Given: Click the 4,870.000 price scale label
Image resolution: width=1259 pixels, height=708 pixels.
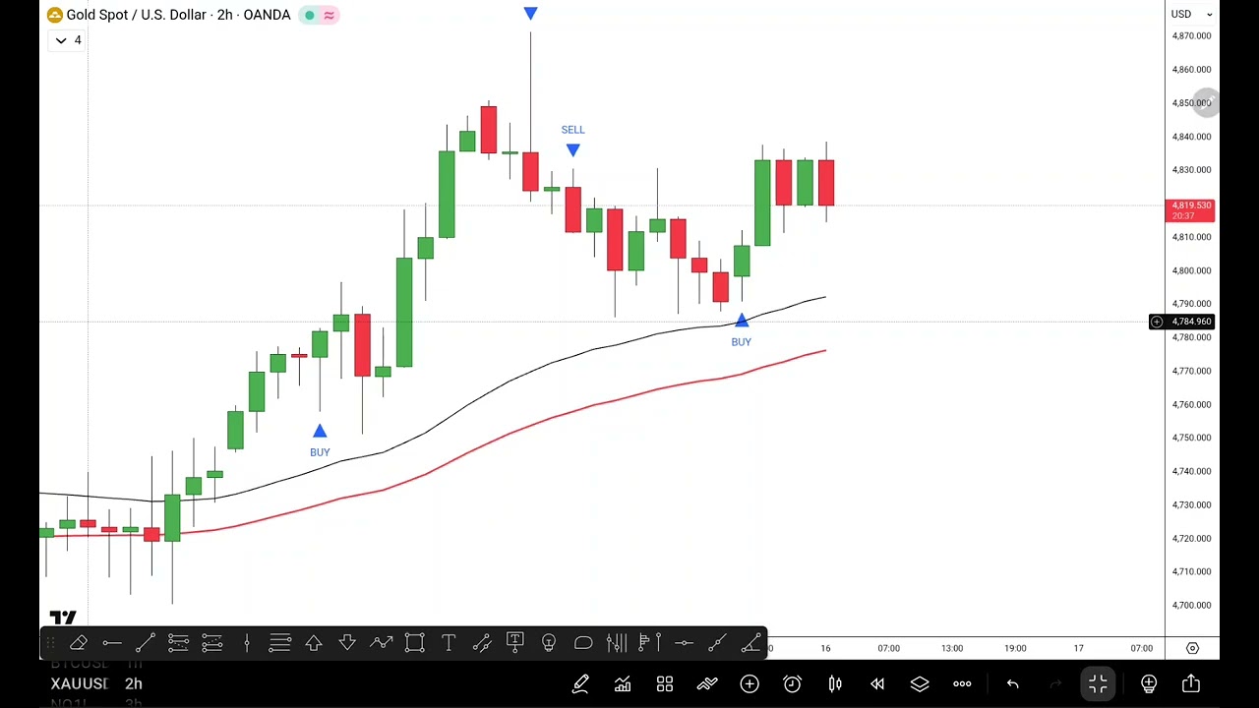Looking at the screenshot, I should pos(1191,36).
